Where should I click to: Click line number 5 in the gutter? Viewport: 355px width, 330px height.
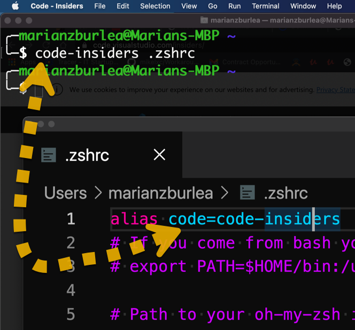[x=71, y=314]
